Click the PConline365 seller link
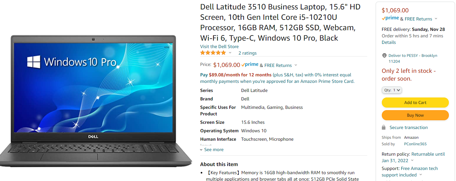This screenshot has height=181, width=456. tap(415, 144)
